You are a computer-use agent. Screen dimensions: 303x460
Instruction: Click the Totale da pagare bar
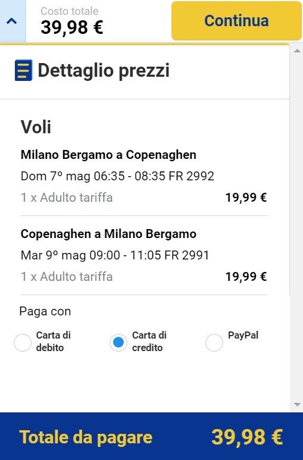point(151,436)
